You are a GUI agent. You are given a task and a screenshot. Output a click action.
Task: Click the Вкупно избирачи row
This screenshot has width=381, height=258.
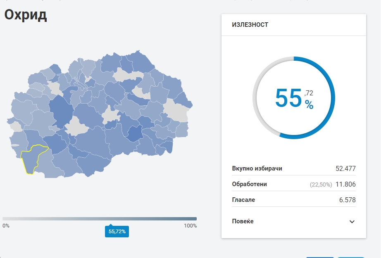tap(294, 168)
